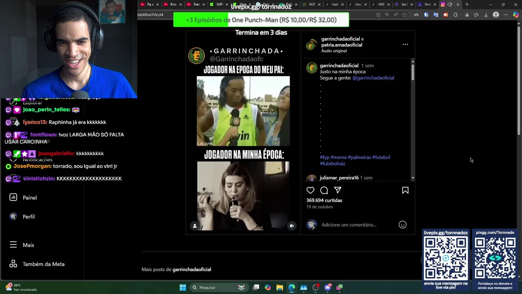The height and width of the screenshot is (294, 522).
Task: Save the post with bookmark icon
Action: click(405, 190)
